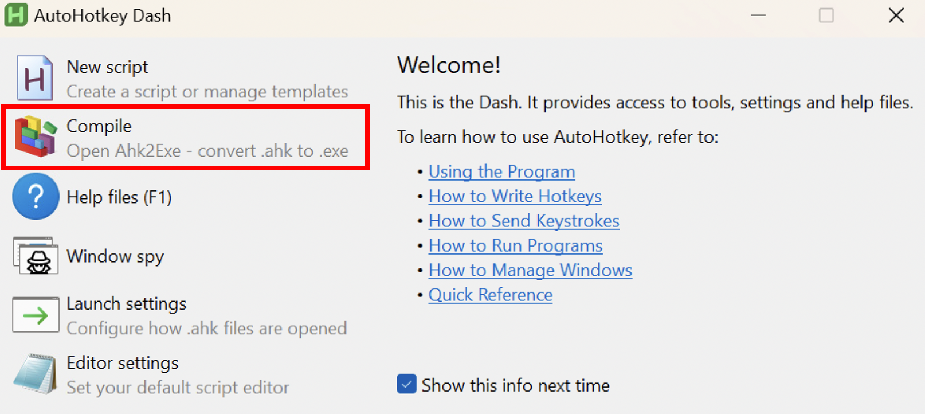Open Compile to launch Ahk2Exe

186,138
